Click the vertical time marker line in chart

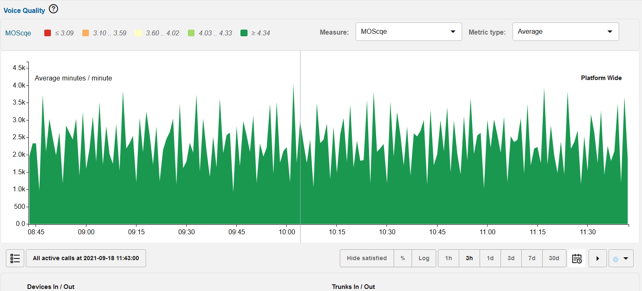[x=300, y=146]
